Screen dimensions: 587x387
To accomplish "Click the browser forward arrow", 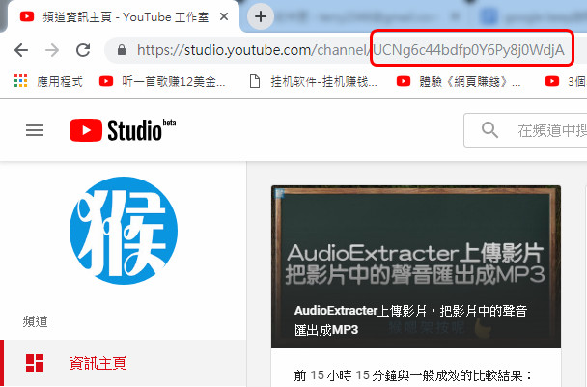I will pyautogui.click(x=52, y=50).
